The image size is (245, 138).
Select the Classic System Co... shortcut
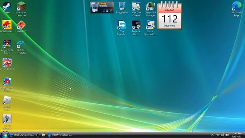pyautogui.click(x=150, y=28)
